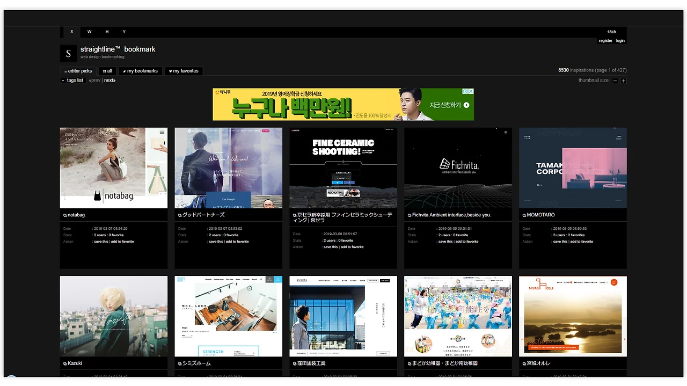
Task: Click the link icon next to 京セラ新卒採用 title
Action: tap(295, 215)
